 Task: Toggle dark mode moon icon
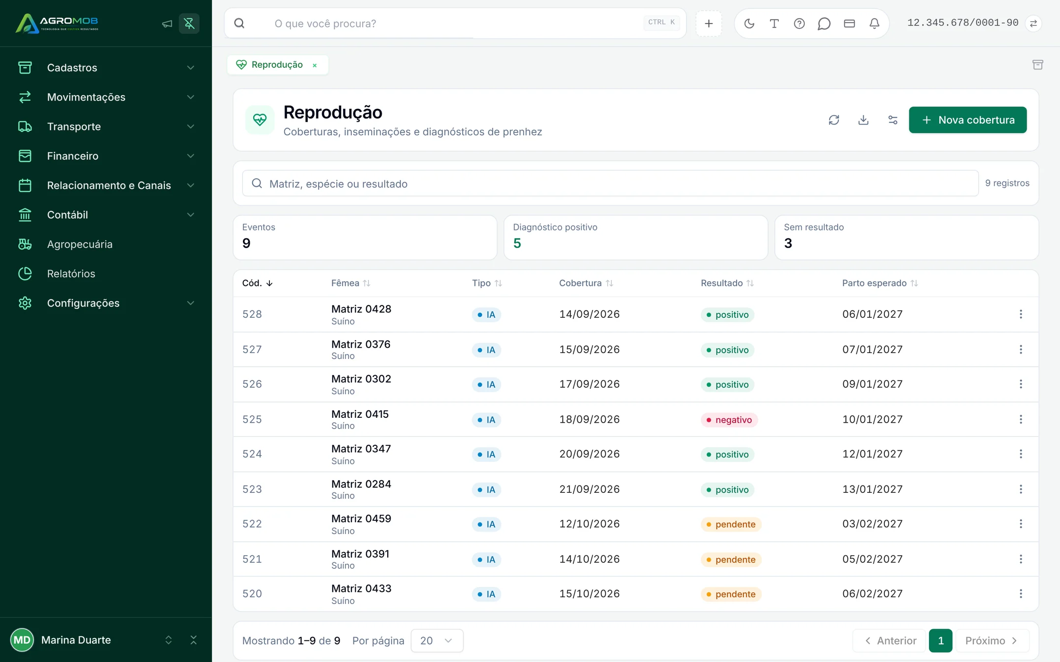pos(749,24)
